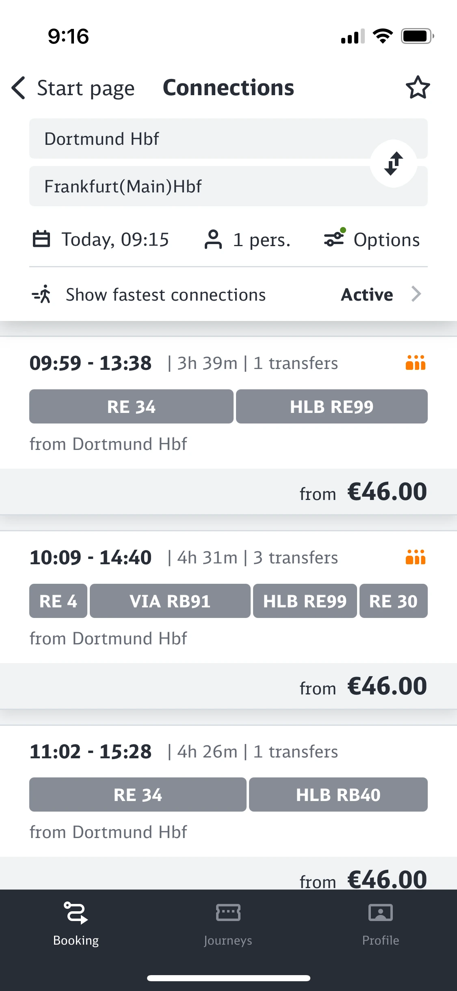The image size is (457, 991).
Task: Select €46.00 fare for 09:59 connection
Action: coord(387,492)
